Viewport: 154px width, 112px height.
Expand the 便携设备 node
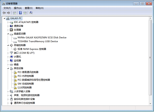coord(8,26)
